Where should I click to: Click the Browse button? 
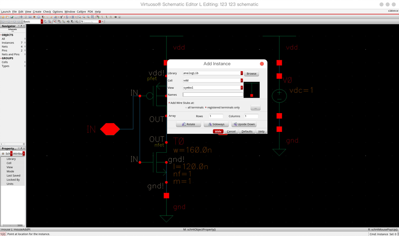coord(251,74)
